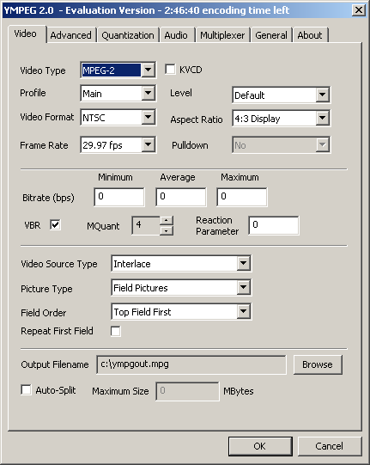Confirm settings with the OK button
This screenshot has width=370, height=465.
coord(260,446)
